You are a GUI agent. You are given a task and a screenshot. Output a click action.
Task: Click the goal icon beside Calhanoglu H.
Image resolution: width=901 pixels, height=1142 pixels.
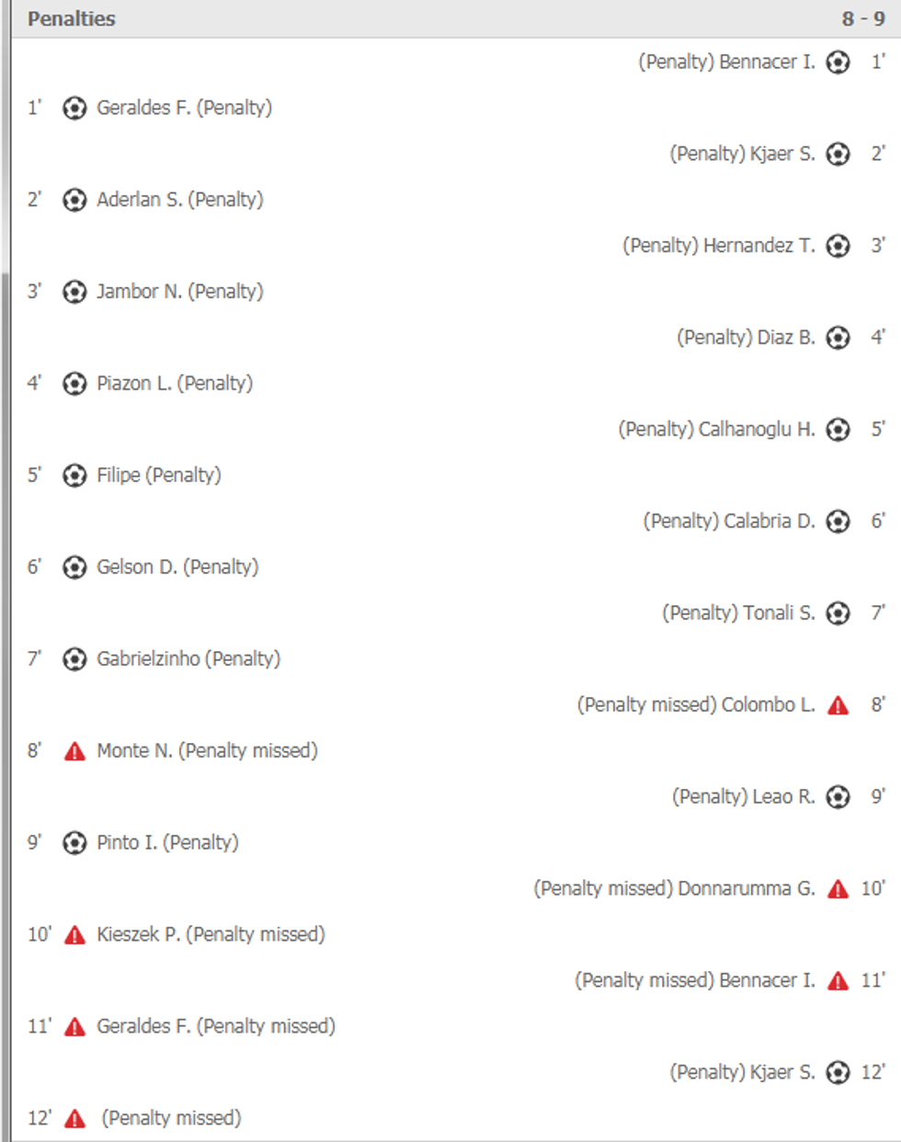[x=837, y=429]
